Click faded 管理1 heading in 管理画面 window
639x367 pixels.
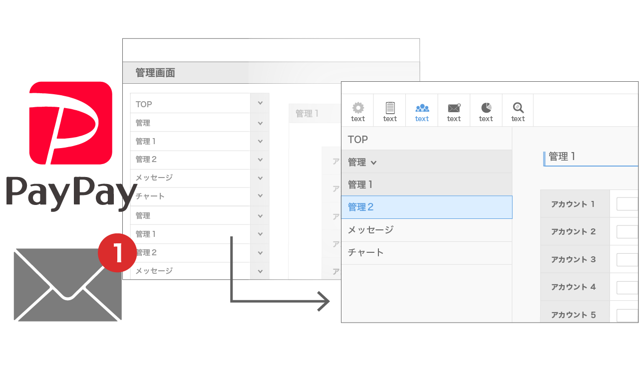(307, 114)
